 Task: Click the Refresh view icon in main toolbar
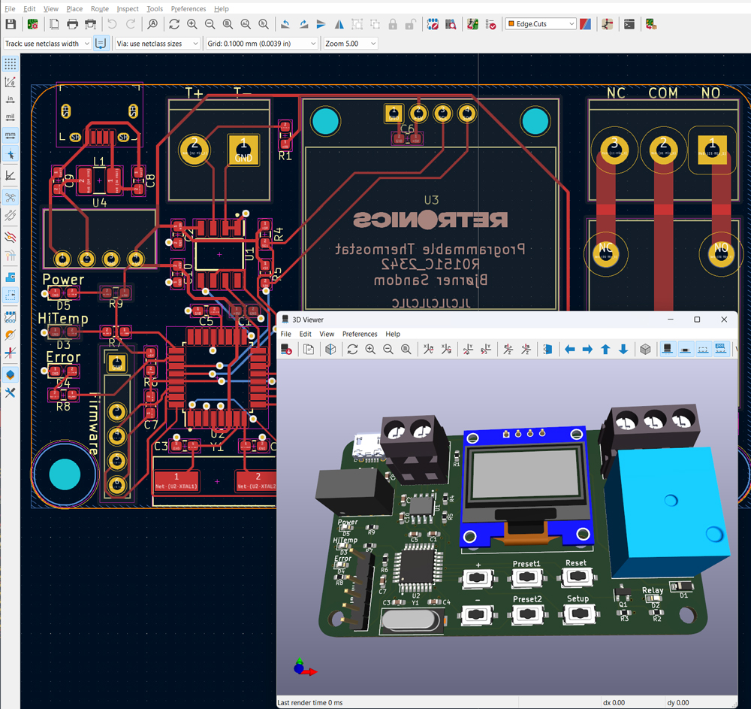click(174, 24)
